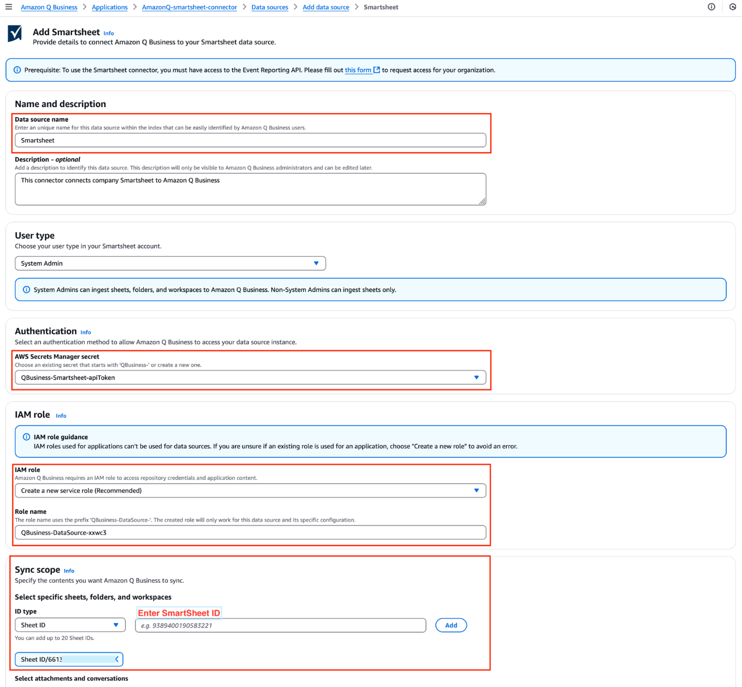Expand the User type System Admin dropdown
The height and width of the screenshot is (687, 742).
[170, 264]
